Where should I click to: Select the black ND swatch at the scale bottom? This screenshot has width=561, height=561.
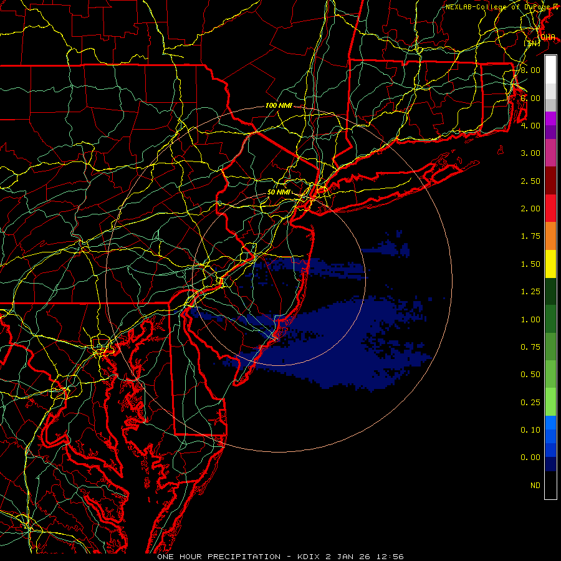point(550,485)
